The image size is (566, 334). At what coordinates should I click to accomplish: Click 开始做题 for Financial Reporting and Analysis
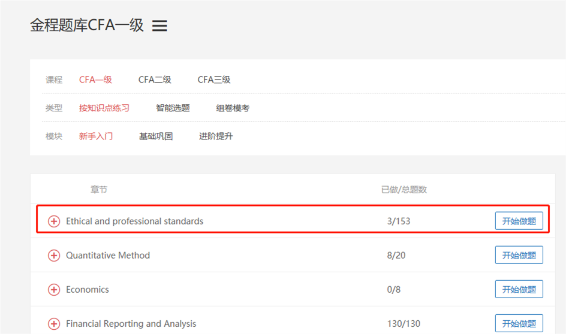(x=519, y=324)
